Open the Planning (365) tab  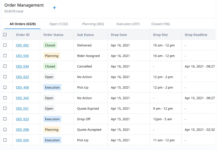pos(93,24)
